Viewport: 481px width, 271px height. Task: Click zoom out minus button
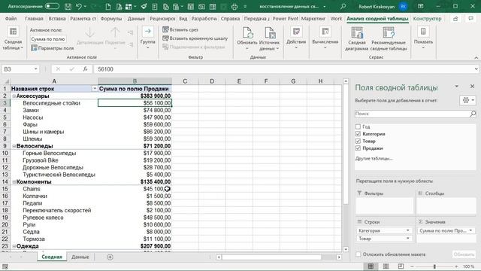[412, 266]
